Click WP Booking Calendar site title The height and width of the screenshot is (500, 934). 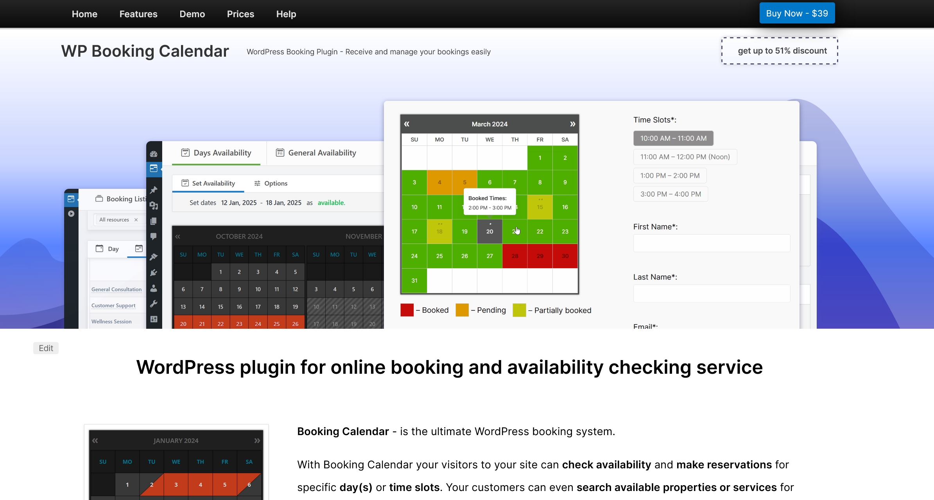(x=145, y=51)
